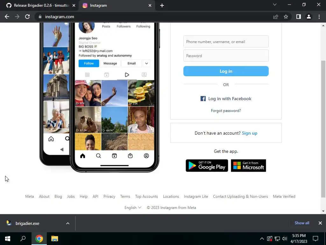Open the taskbar clock and date

299,239
